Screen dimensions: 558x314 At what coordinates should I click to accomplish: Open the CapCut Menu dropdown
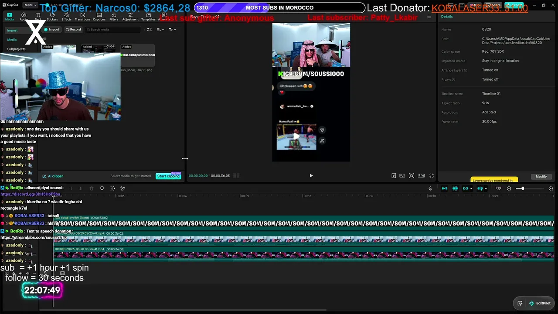[x=30, y=5]
